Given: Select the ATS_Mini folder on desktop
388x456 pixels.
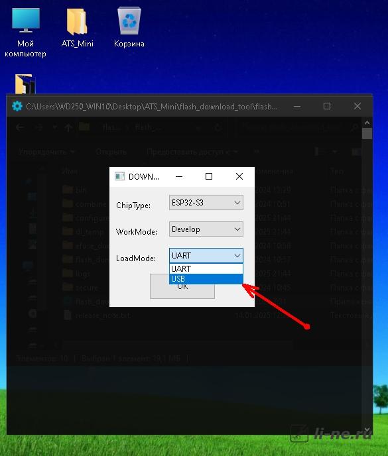Looking at the screenshot, I should point(77,27).
